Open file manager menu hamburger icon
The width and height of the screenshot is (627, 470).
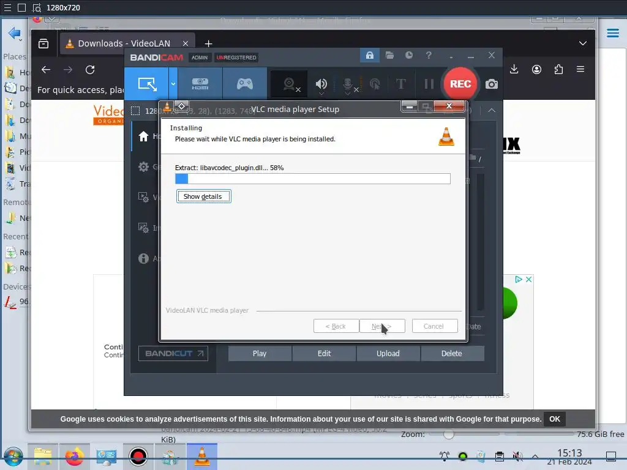click(x=612, y=33)
